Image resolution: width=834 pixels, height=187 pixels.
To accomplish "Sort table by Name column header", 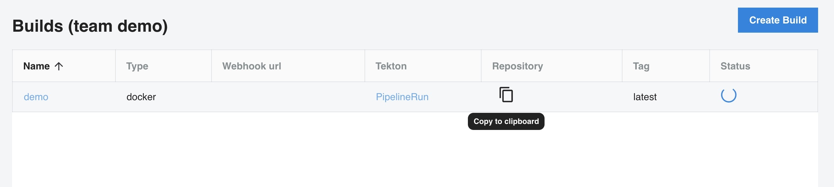I will click(x=37, y=66).
